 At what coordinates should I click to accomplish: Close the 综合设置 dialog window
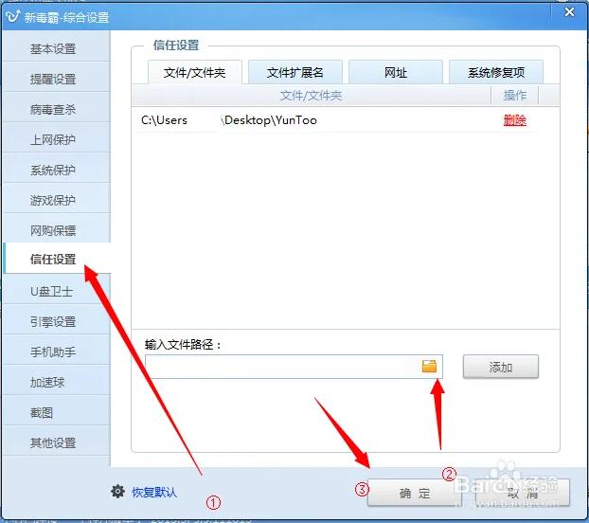point(569,12)
